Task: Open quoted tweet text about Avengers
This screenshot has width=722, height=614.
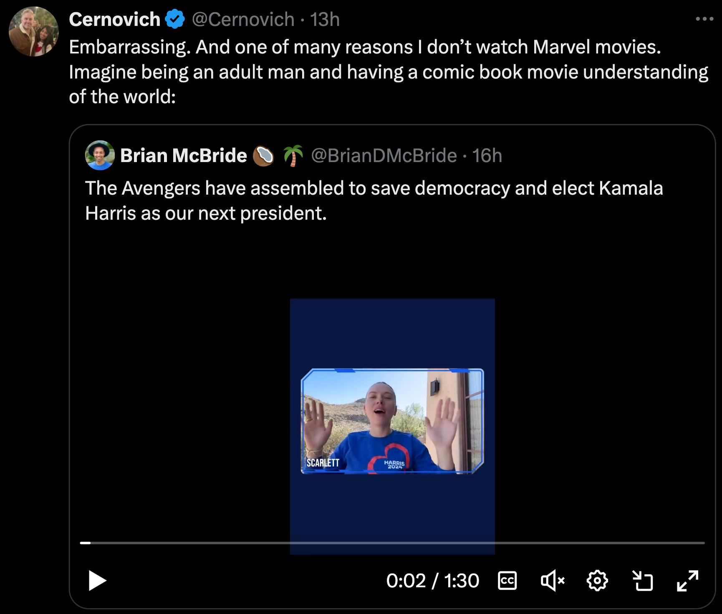Action: pyautogui.click(x=374, y=200)
